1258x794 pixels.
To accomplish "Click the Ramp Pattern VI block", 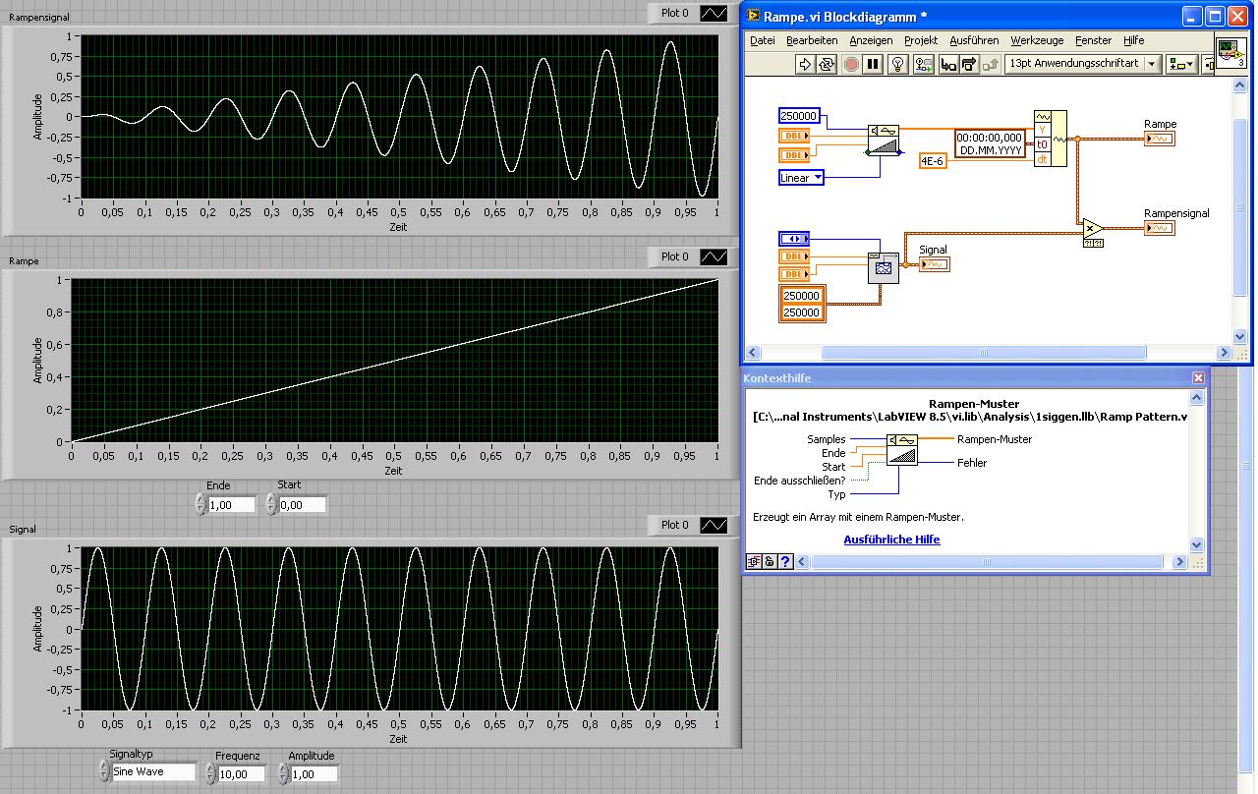I will pos(883,141).
